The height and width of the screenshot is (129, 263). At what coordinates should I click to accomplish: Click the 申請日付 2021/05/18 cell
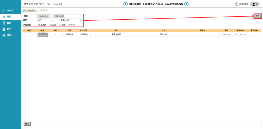(240, 34)
